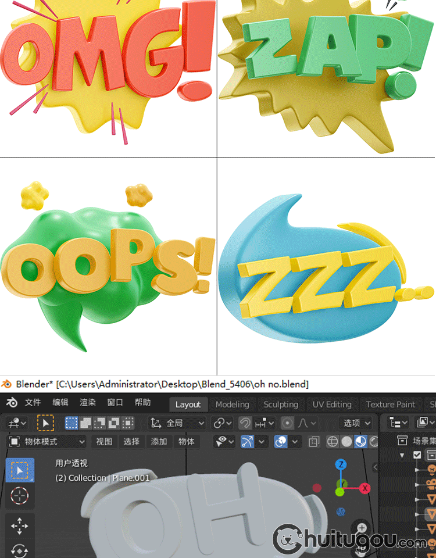This screenshot has height=558, width=436.
Task: Toggle the scene collection checkbox
Action: coord(417,455)
